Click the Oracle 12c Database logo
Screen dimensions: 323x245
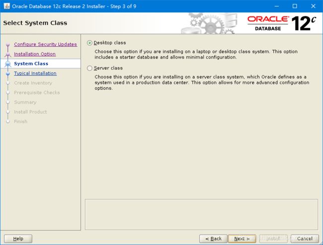pyautogui.click(x=282, y=23)
